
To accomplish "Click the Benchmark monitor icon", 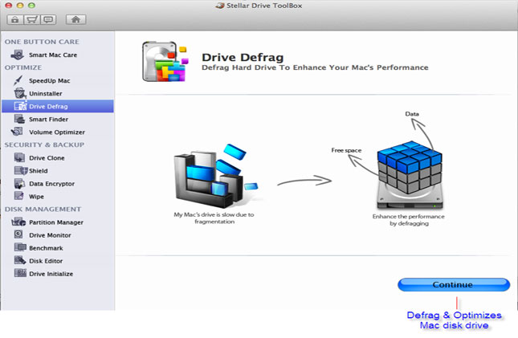I will (20, 247).
